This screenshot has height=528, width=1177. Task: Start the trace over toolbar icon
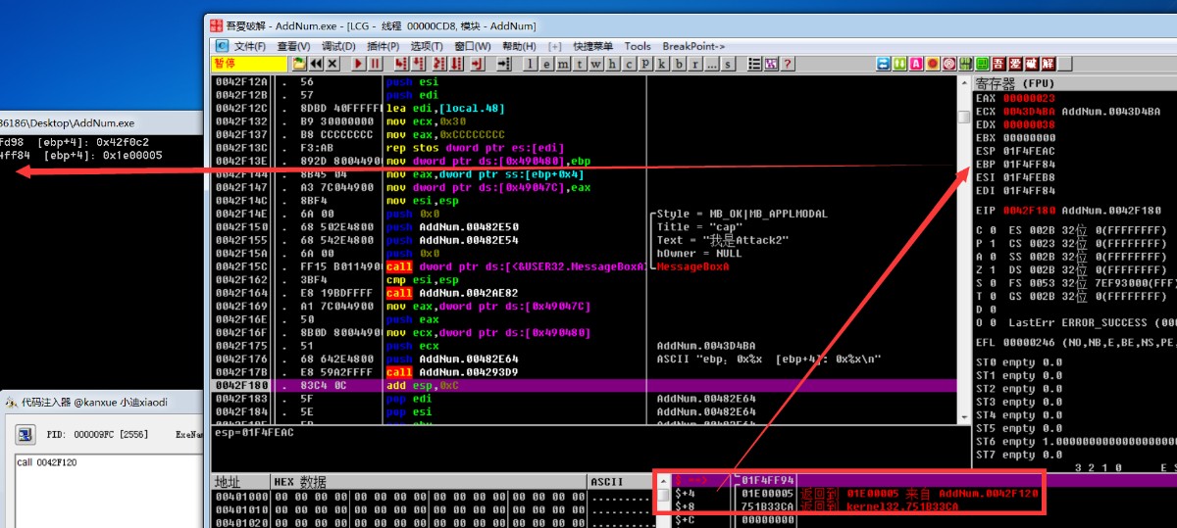point(456,64)
